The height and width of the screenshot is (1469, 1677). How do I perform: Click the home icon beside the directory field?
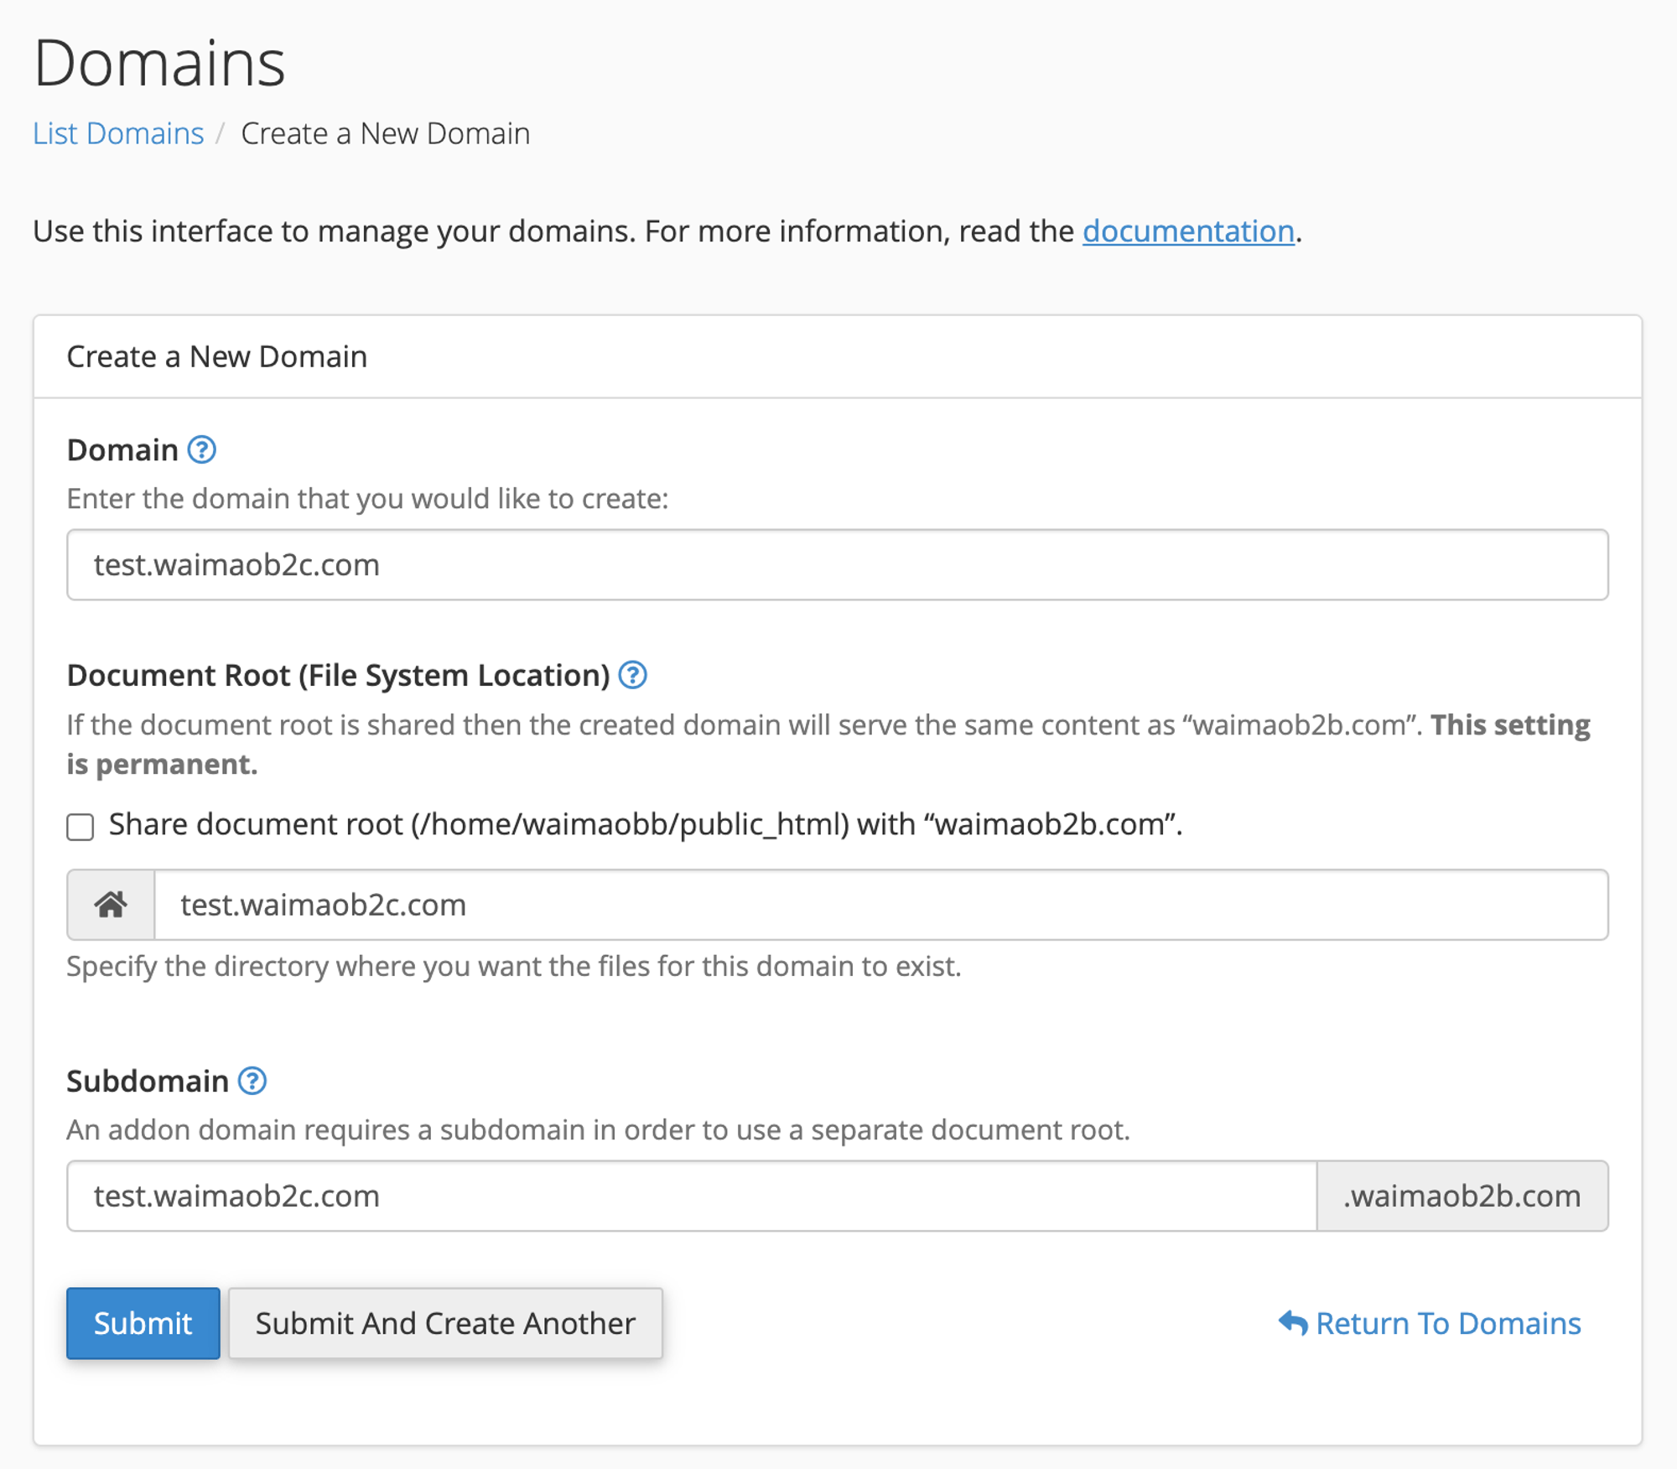click(111, 905)
